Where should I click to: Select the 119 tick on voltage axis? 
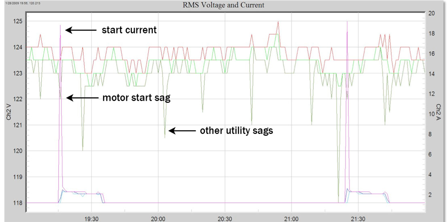[18, 177]
